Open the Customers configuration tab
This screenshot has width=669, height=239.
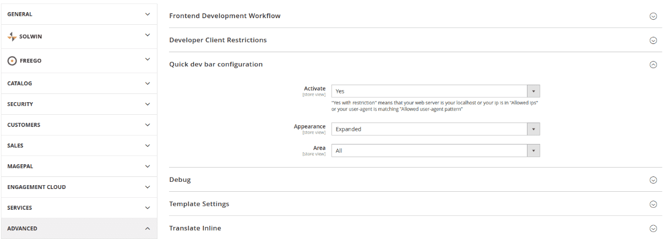[79, 125]
